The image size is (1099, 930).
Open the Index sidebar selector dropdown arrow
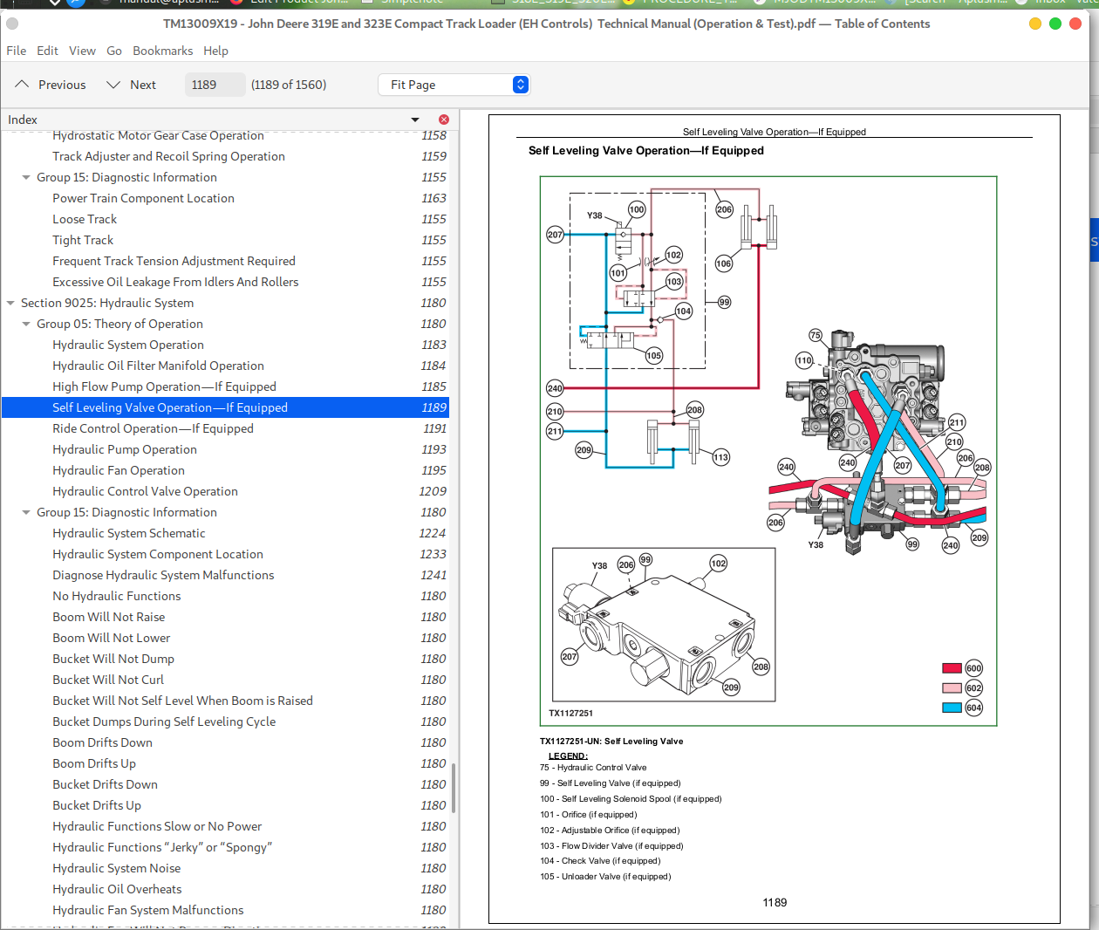(415, 120)
